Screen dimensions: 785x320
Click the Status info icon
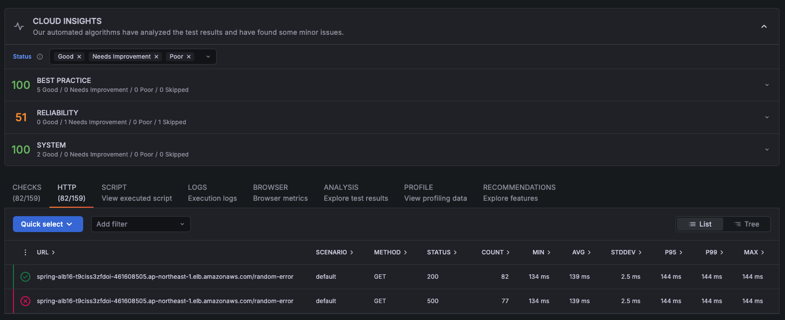click(40, 57)
